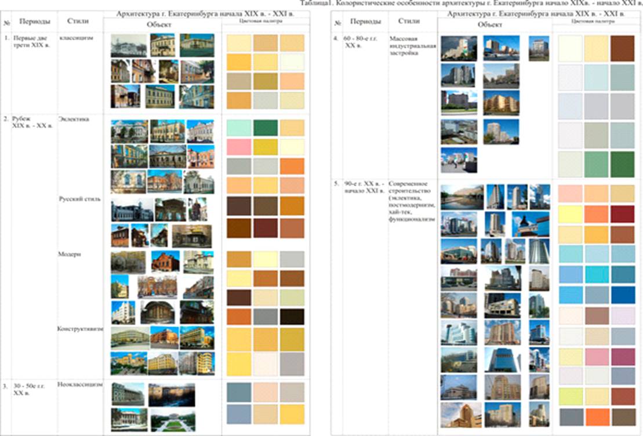Open first building photo in классицизм row
This screenshot has width=643, height=436.
128,45
